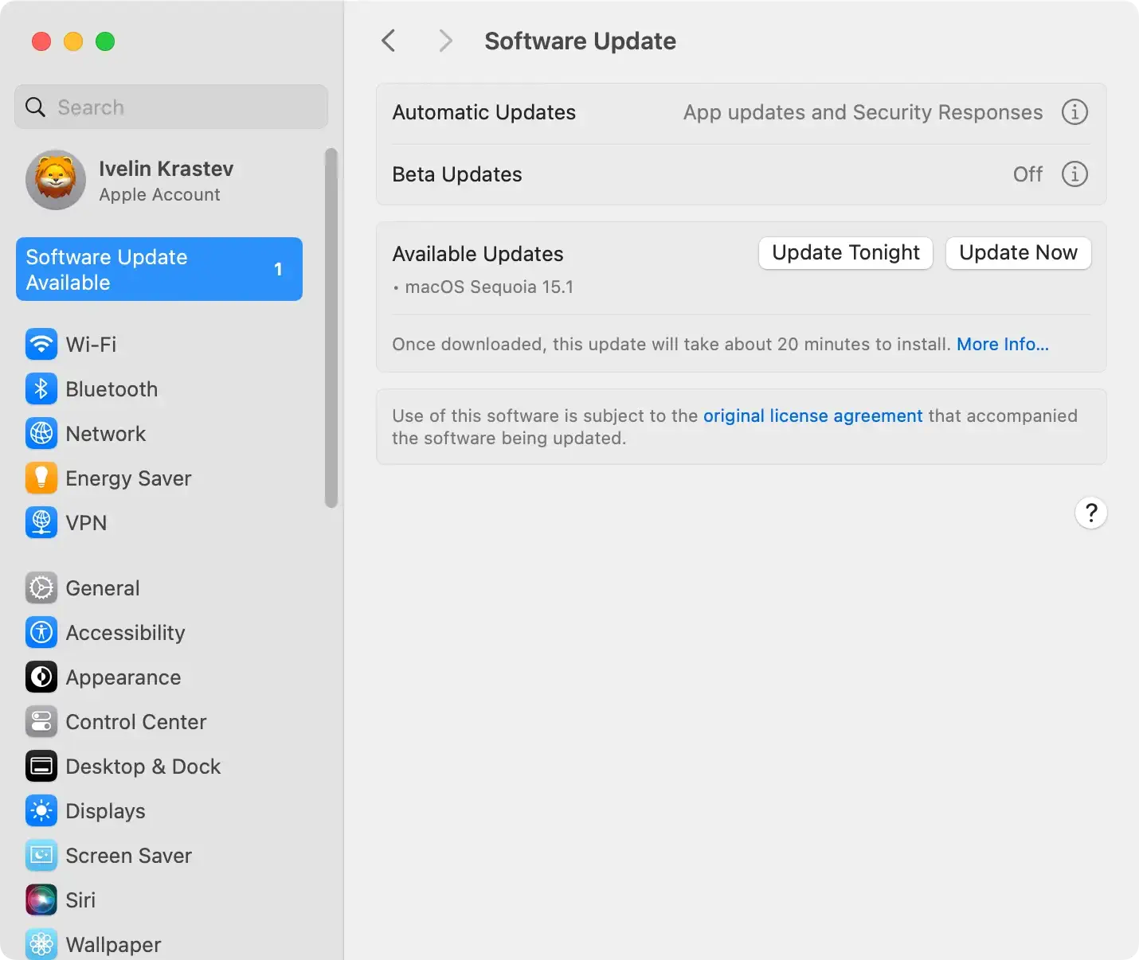Show info for Beta Updates

click(1074, 174)
